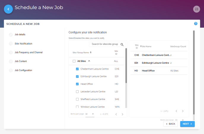Sort by Site/Group Name arrow
The height and width of the screenshot is (134, 204).
coord(91,52)
